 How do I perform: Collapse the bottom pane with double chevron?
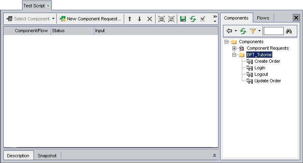(214, 156)
